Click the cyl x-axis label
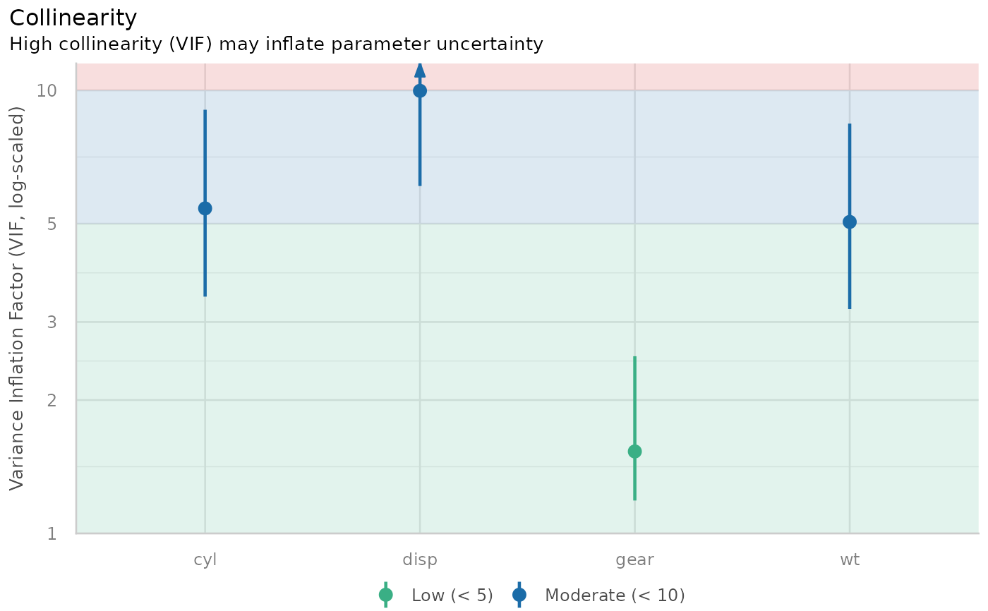Image resolution: width=988 pixels, height=611 pixels. tap(205, 560)
